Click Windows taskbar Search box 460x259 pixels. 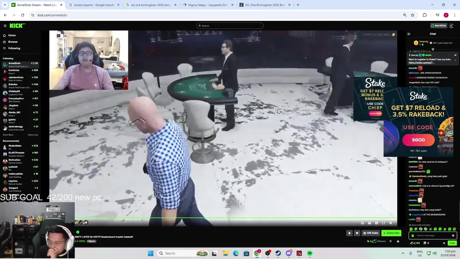click(x=183, y=253)
